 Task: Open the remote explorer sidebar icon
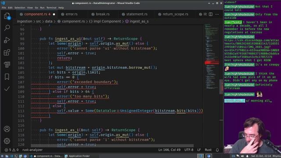tap(7, 65)
